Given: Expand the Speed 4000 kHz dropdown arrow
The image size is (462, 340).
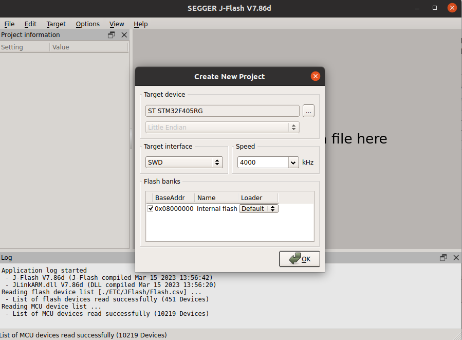Looking at the screenshot, I should click(x=293, y=163).
